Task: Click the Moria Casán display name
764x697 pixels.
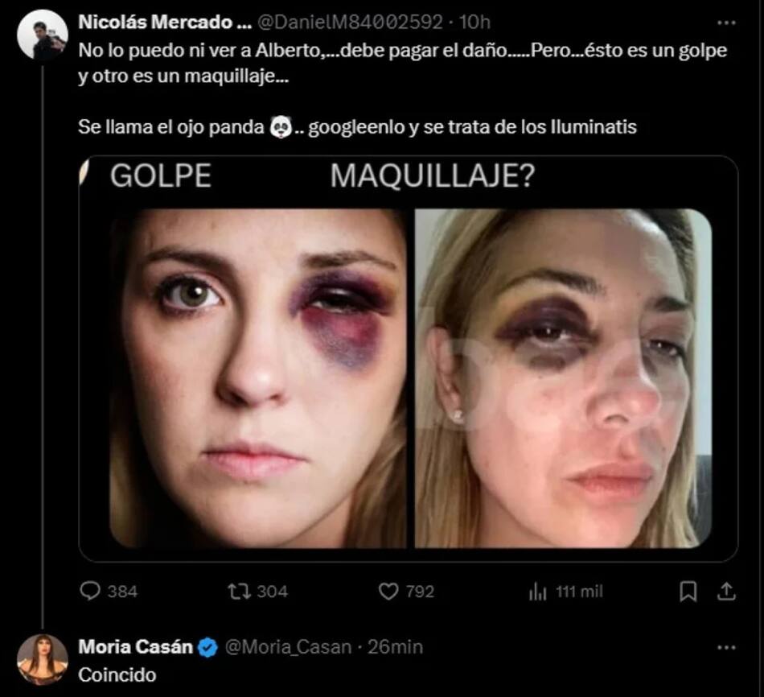Action: pos(135,646)
